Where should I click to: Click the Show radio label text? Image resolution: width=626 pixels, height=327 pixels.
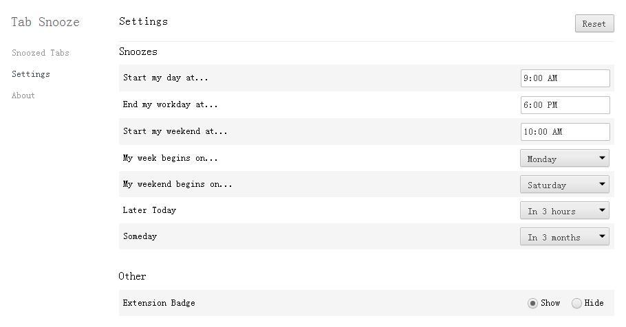(550, 303)
